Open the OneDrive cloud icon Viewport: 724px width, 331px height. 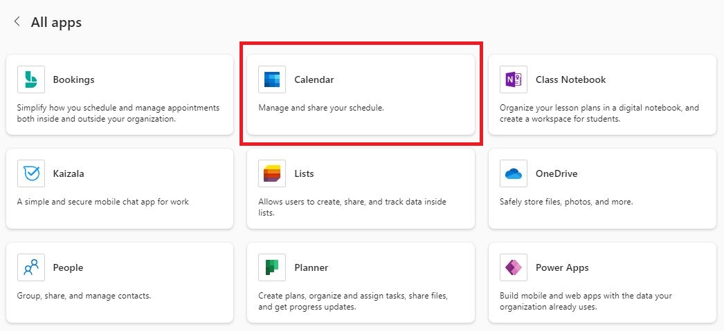pyautogui.click(x=514, y=173)
